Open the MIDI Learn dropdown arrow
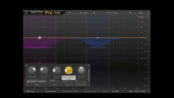The width and height of the screenshot is (174, 98). 37,91
